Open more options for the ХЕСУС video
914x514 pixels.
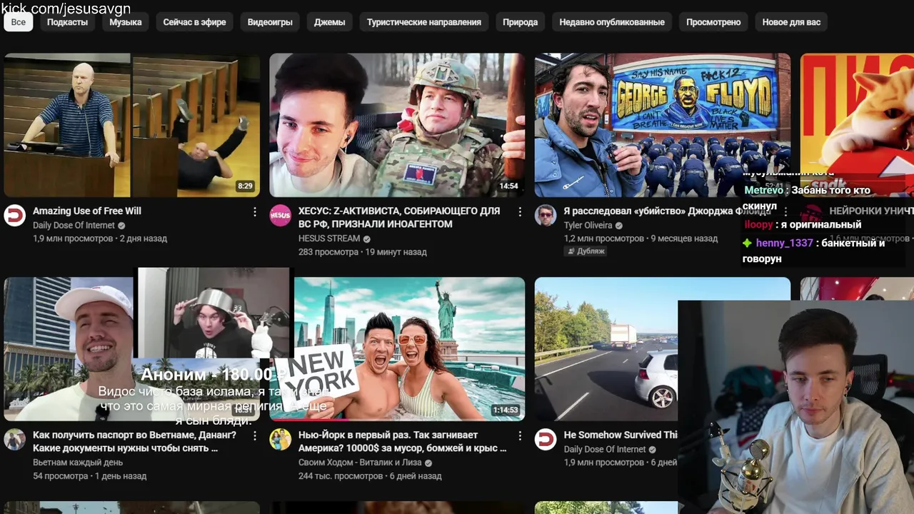pyautogui.click(x=520, y=212)
